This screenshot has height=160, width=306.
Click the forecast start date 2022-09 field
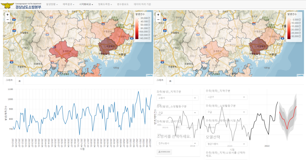tap(226, 128)
